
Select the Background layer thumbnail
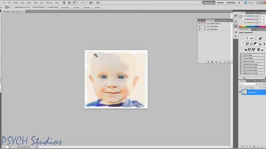(x=244, y=92)
